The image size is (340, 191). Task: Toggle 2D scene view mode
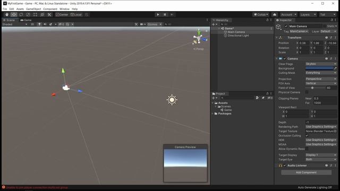point(32,24)
